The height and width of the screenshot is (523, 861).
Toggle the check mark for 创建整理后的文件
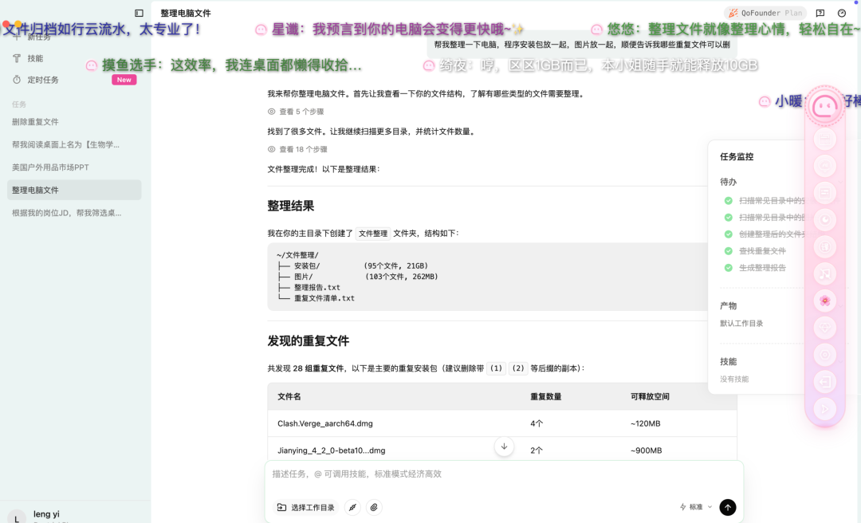pyautogui.click(x=729, y=234)
